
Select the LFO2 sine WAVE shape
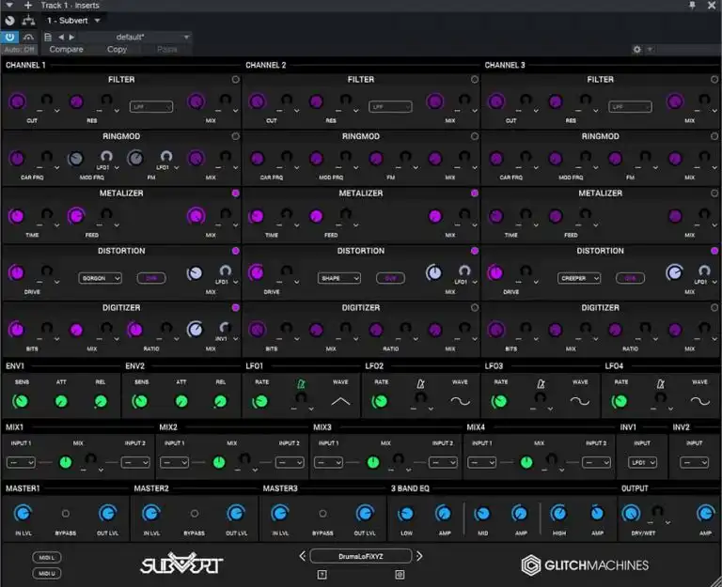tap(460, 402)
